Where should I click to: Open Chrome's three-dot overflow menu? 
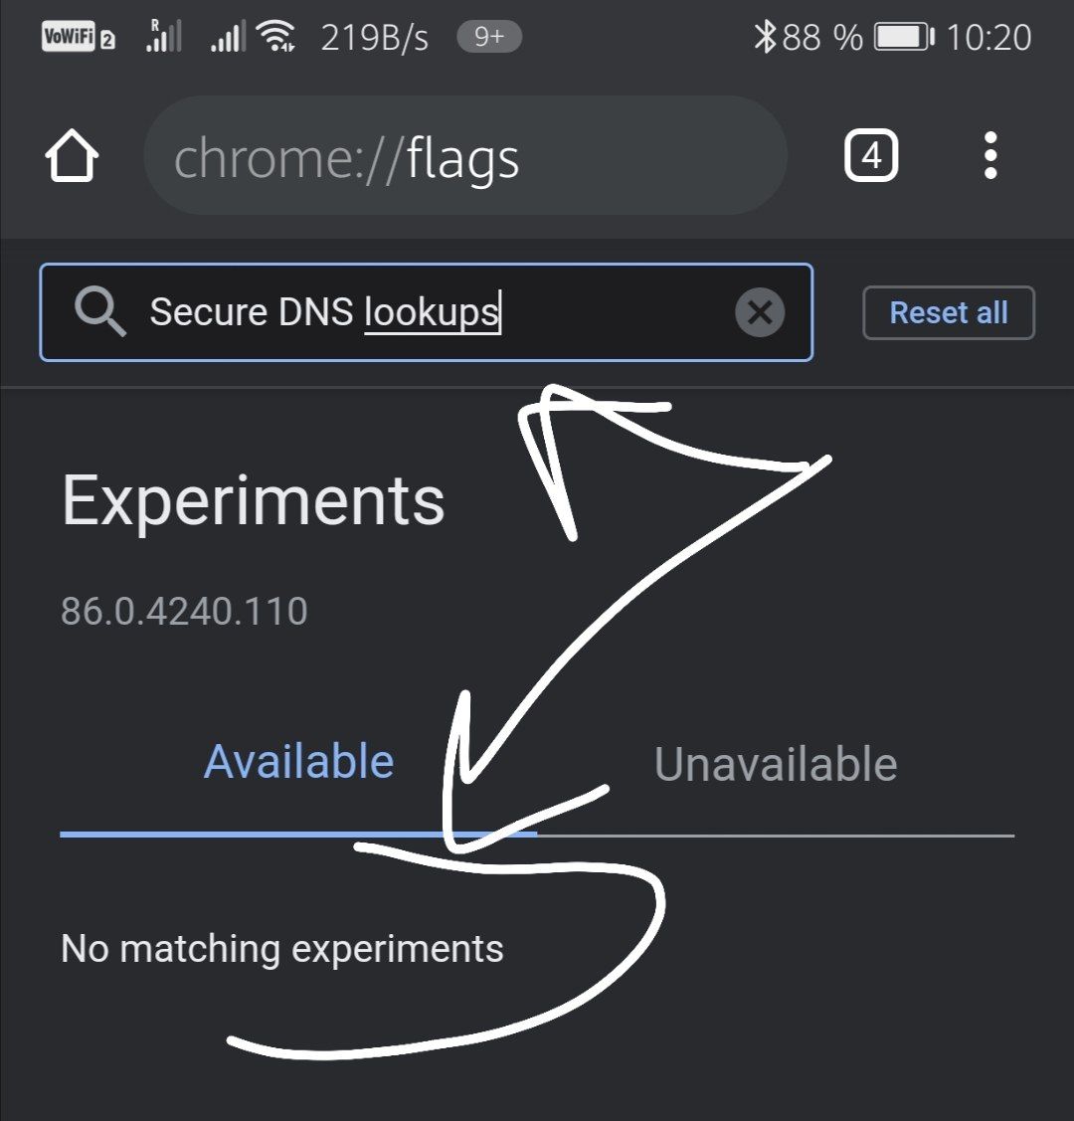(x=989, y=156)
